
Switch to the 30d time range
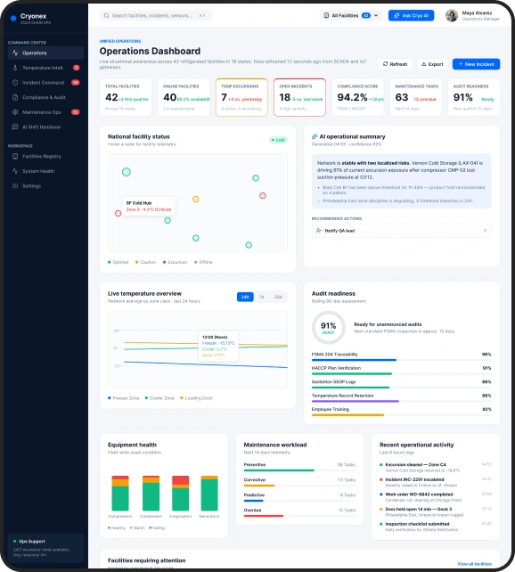(278, 297)
